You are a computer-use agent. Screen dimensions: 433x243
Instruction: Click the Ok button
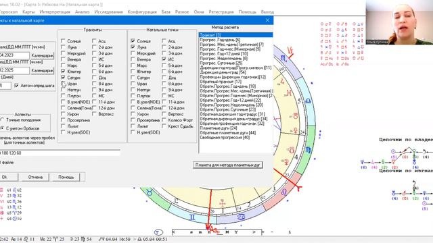click(8, 177)
